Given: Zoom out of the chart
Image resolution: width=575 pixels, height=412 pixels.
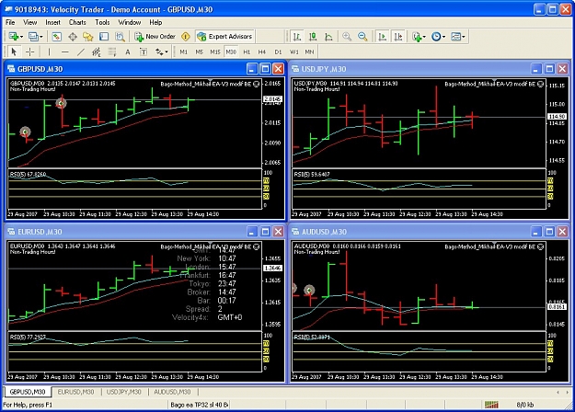Looking at the screenshot, I should pyautogui.click(x=362, y=37).
